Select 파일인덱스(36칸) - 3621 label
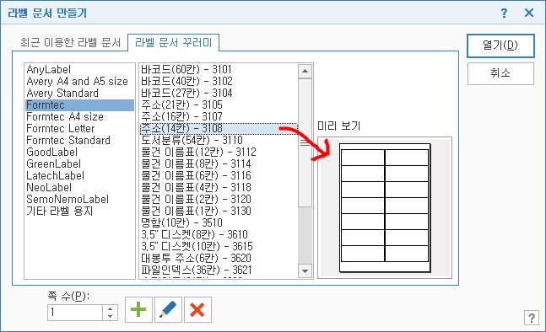 (x=219, y=270)
